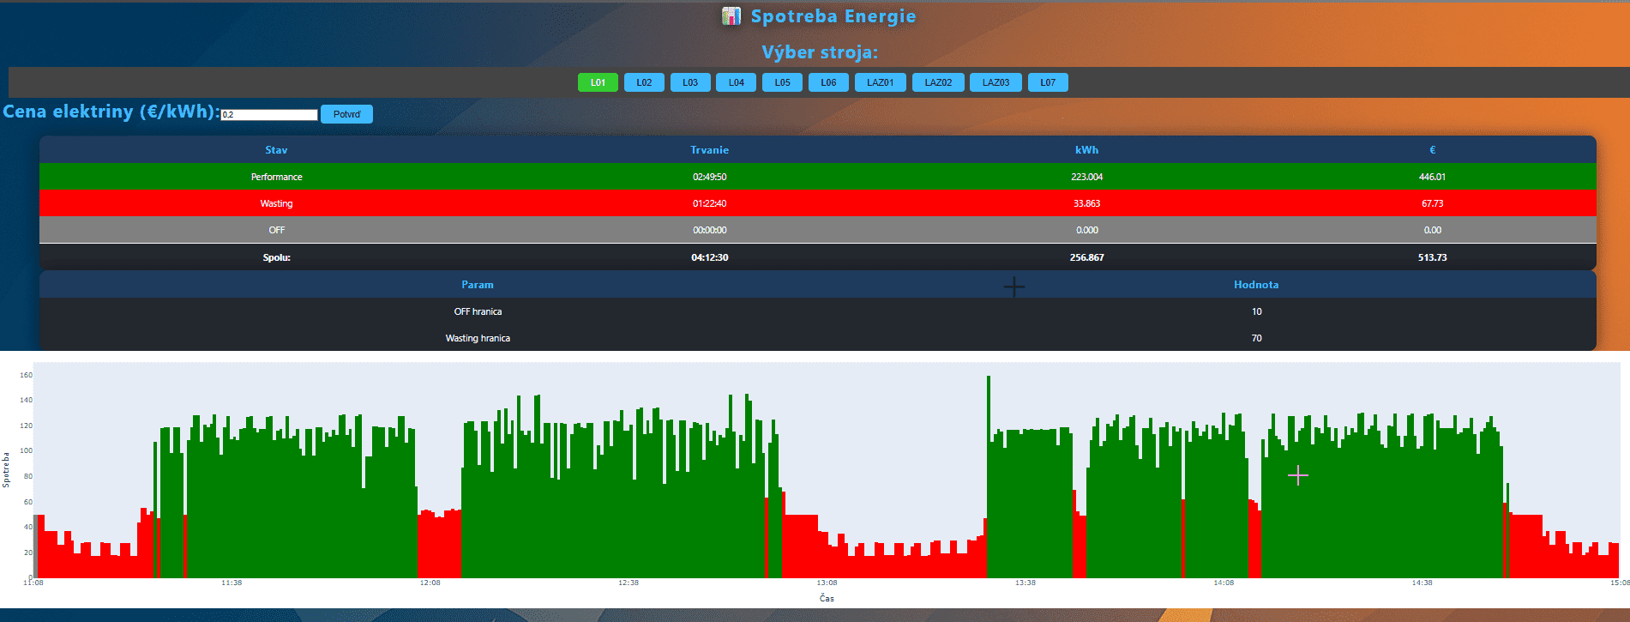Click the Trvanie column header
This screenshot has width=1630, height=622.
(709, 150)
